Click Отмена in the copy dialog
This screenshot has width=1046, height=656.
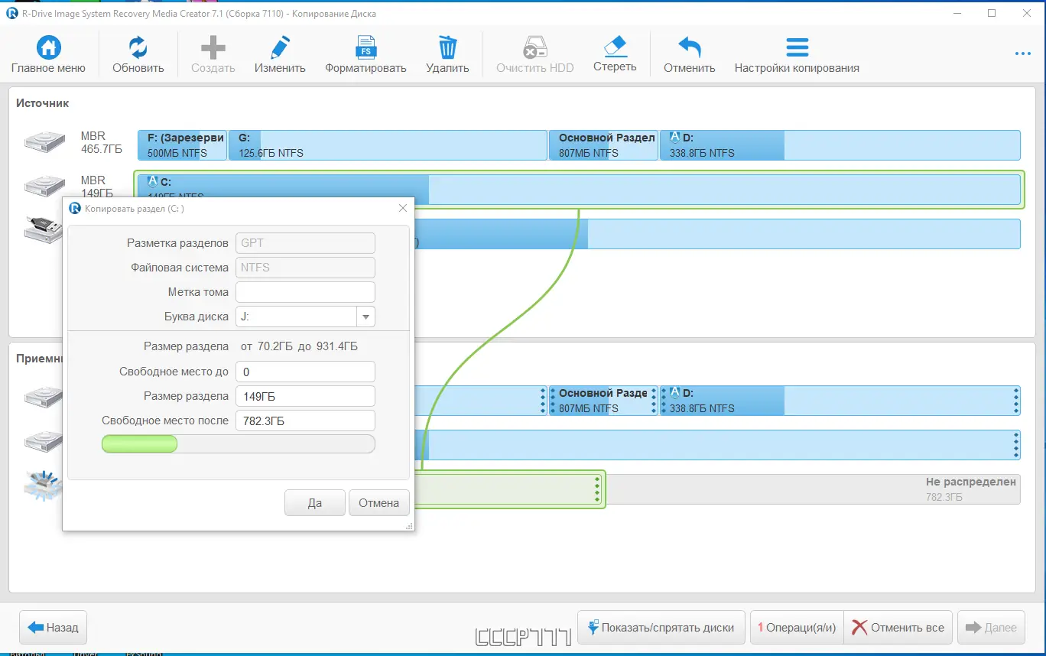[x=379, y=503]
